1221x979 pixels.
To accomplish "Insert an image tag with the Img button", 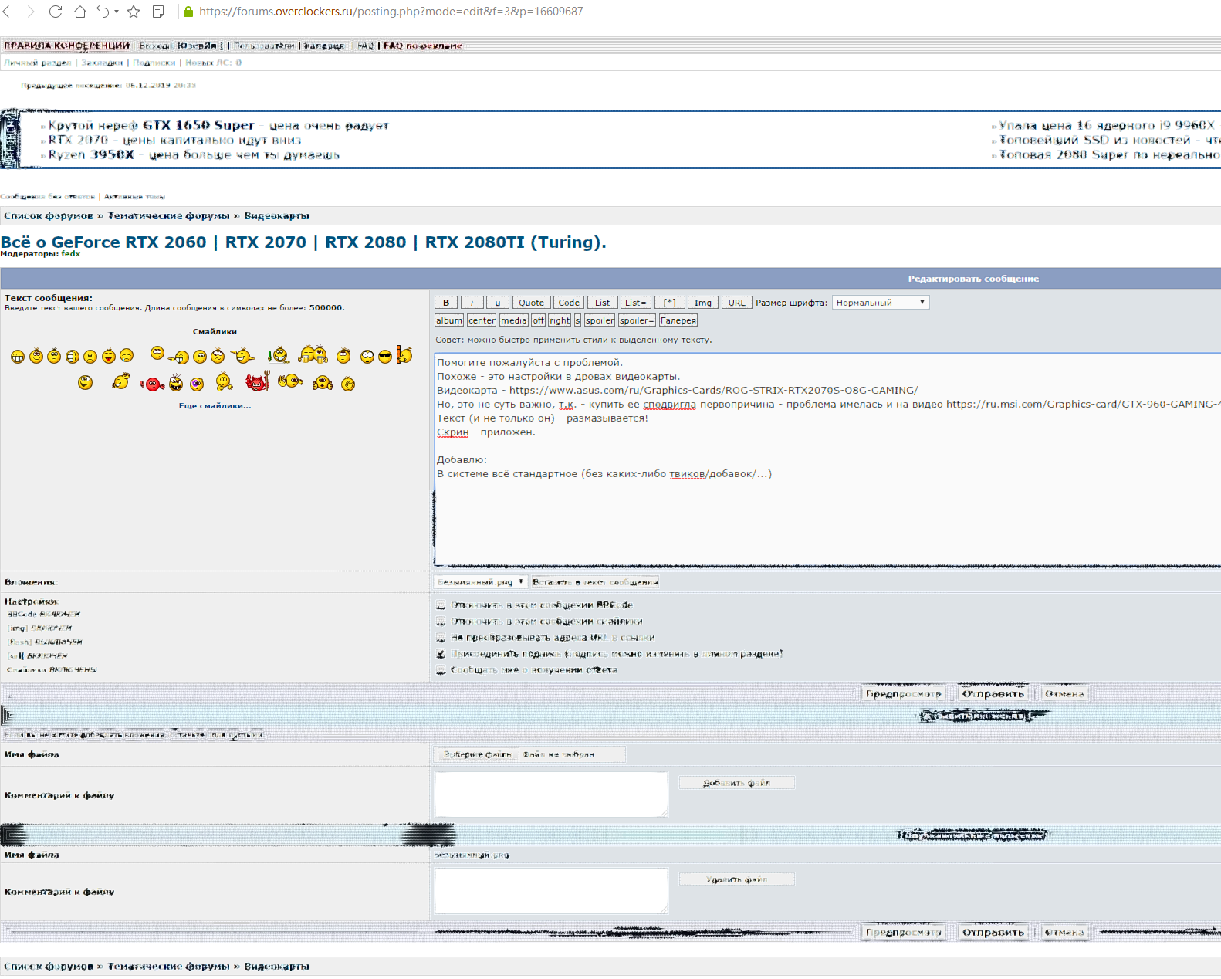I will click(702, 303).
